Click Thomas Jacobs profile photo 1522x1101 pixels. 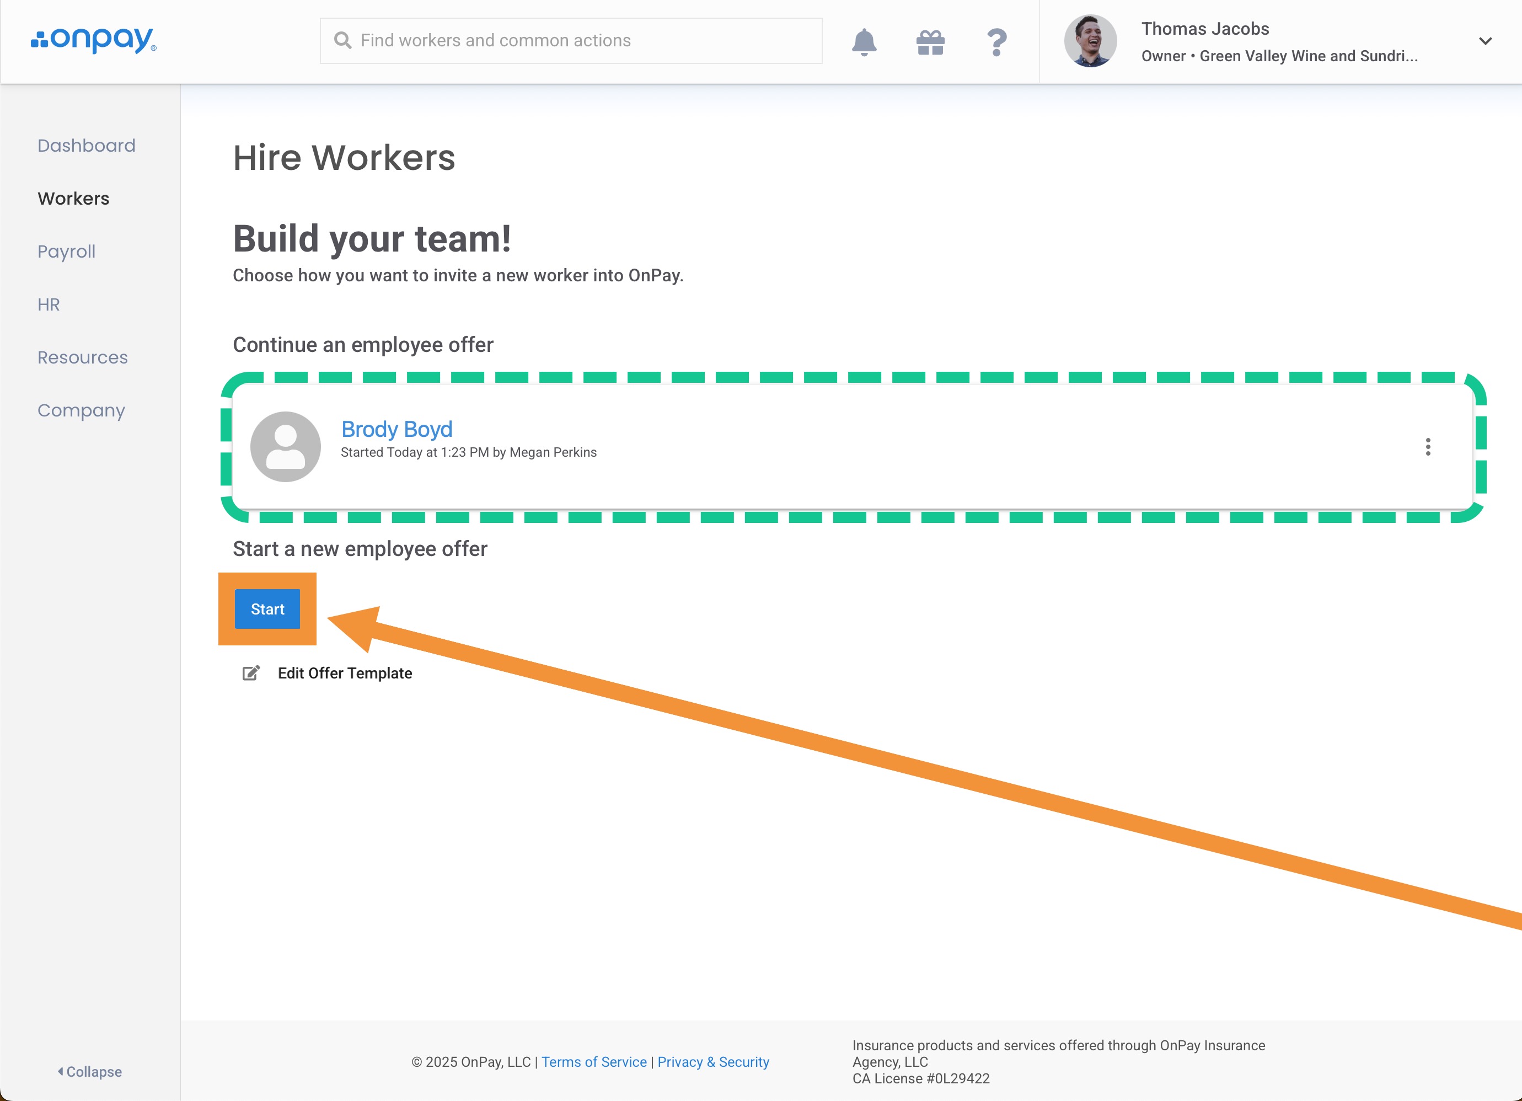pos(1090,41)
